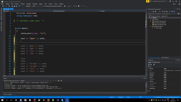
Task: Switch to the Вывод bottom tab
Action: [x=14, y=94]
